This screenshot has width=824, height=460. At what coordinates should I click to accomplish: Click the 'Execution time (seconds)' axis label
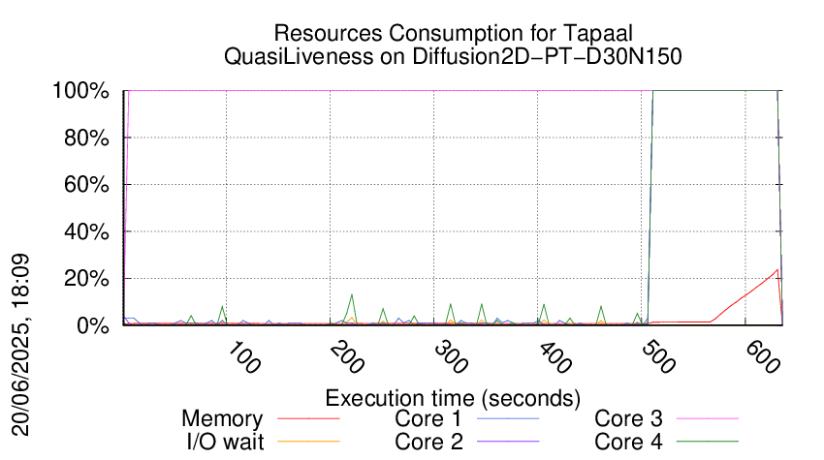point(453,399)
